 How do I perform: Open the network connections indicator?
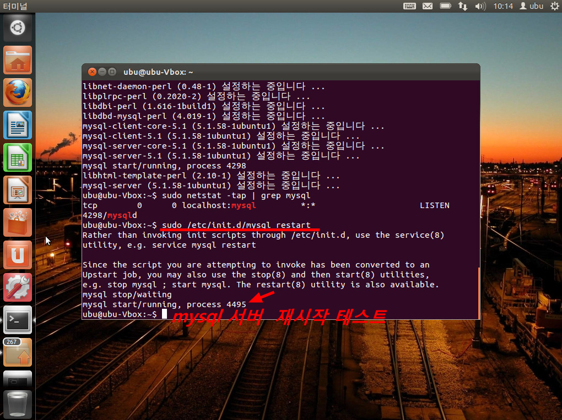coord(462,6)
